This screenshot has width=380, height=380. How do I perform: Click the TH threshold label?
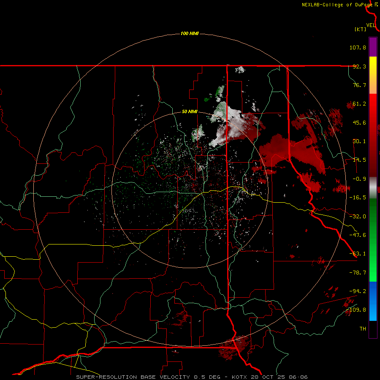pyautogui.click(x=363, y=329)
